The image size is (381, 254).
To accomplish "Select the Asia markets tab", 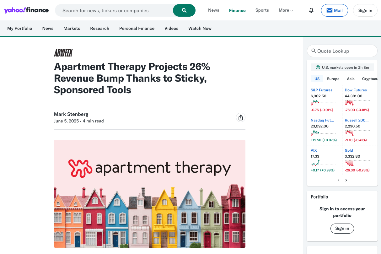I will [x=351, y=79].
